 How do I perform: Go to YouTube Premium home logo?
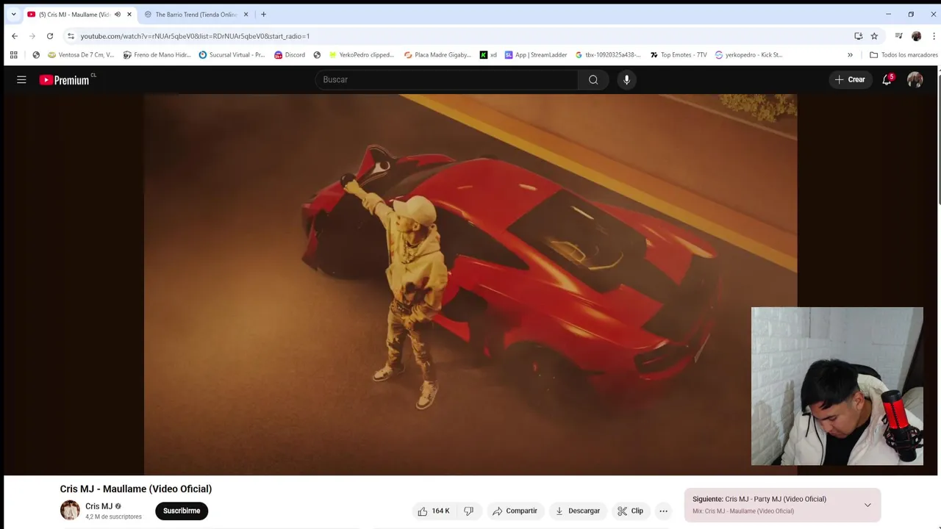click(x=65, y=79)
